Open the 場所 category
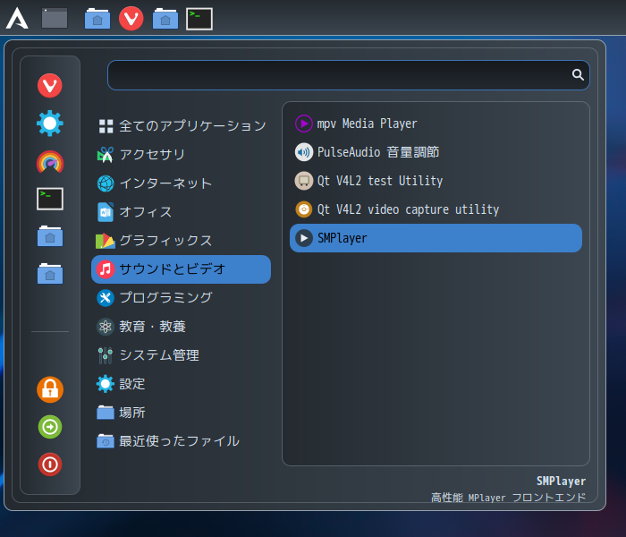 pos(182,413)
